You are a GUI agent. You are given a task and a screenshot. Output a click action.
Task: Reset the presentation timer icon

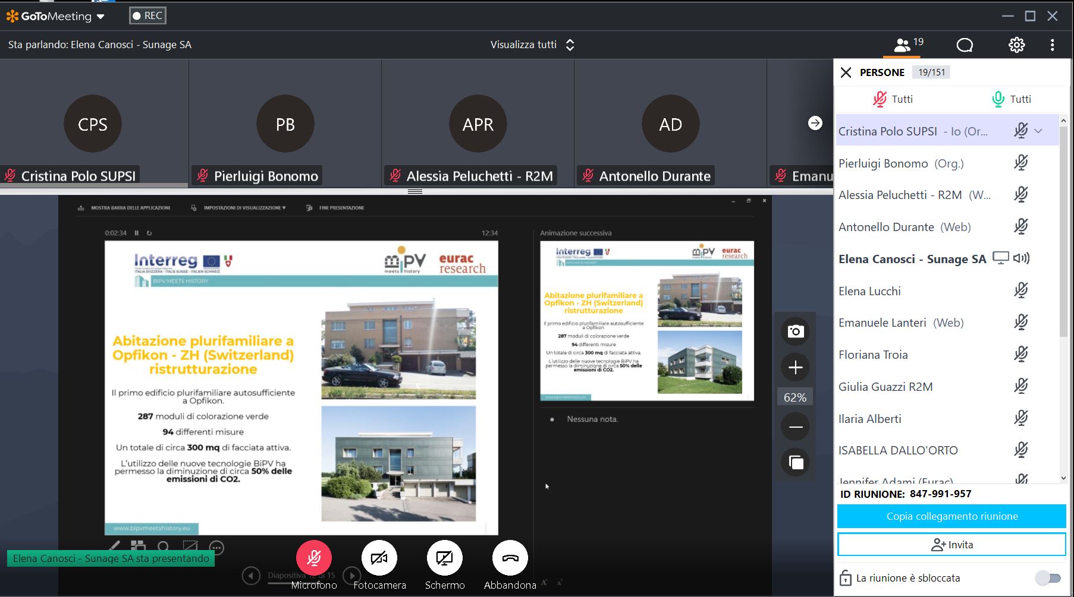click(x=149, y=233)
